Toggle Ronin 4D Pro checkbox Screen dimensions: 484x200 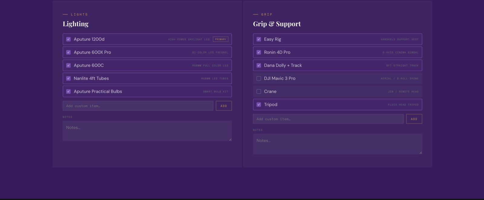click(259, 52)
